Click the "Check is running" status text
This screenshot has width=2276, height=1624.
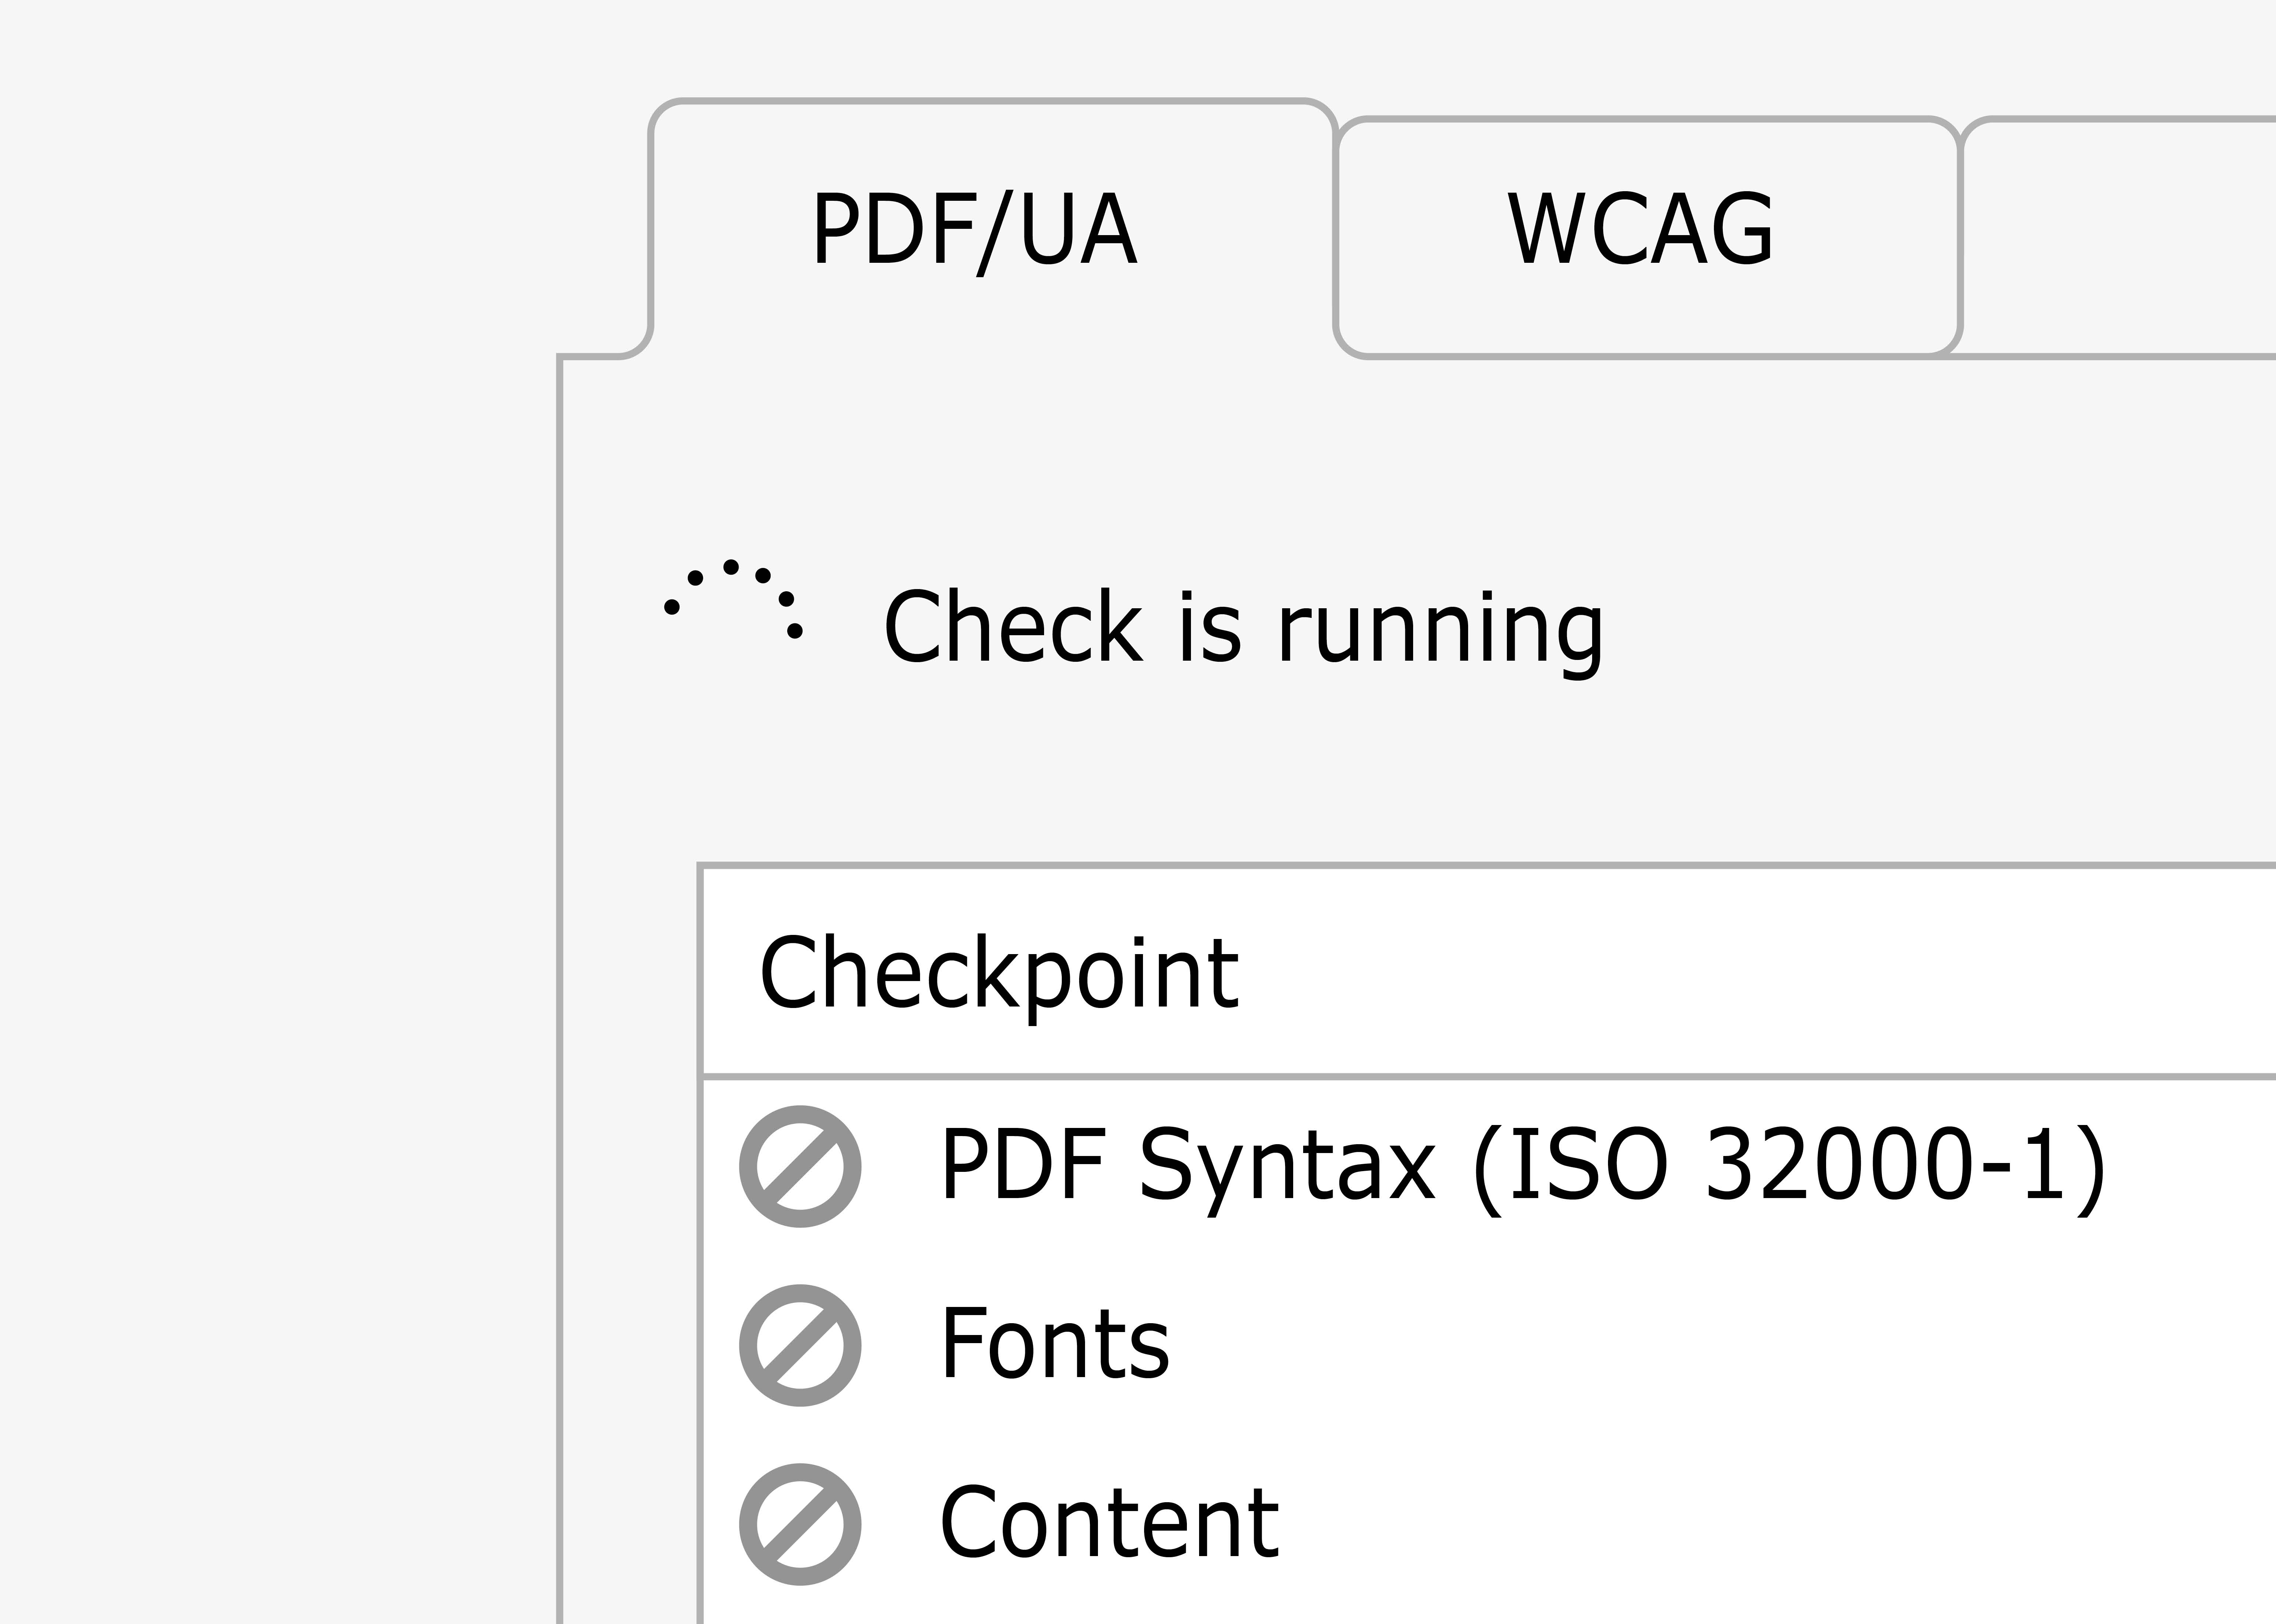tap(1243, 628)
